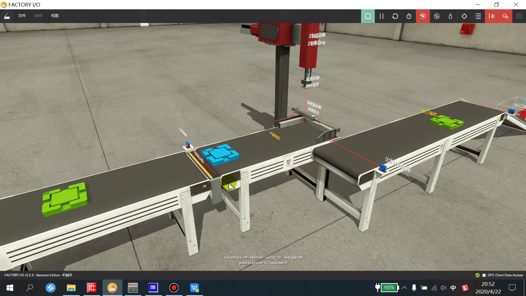Open the 视图 menu

[55, 16]
